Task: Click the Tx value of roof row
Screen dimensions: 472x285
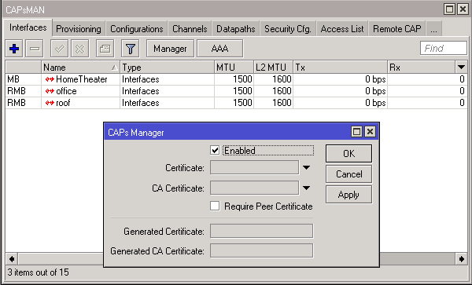Action: coord(375,103)
